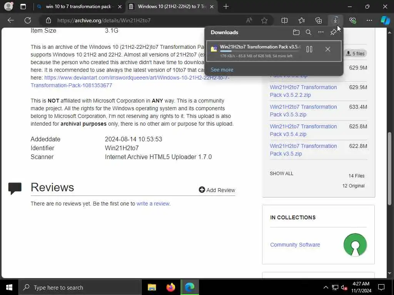Switch to win 10 to 7 transformation pack tab
This screenshot has width=394, height=295.
(x=78, y=7)
